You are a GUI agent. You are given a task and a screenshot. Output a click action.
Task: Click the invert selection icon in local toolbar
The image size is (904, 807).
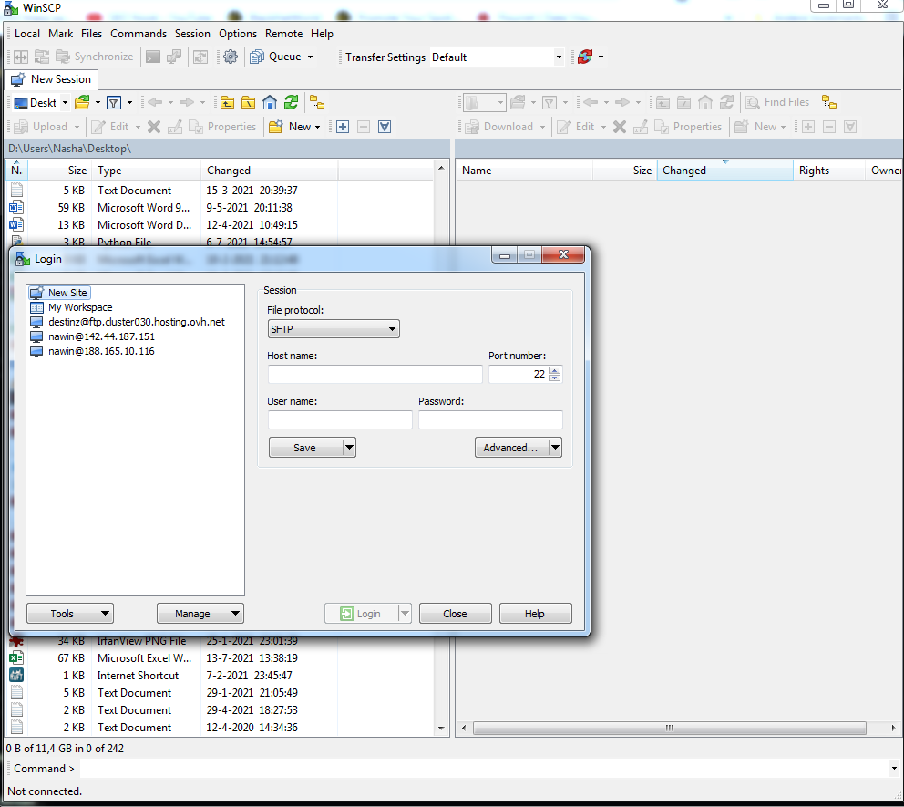385,127
